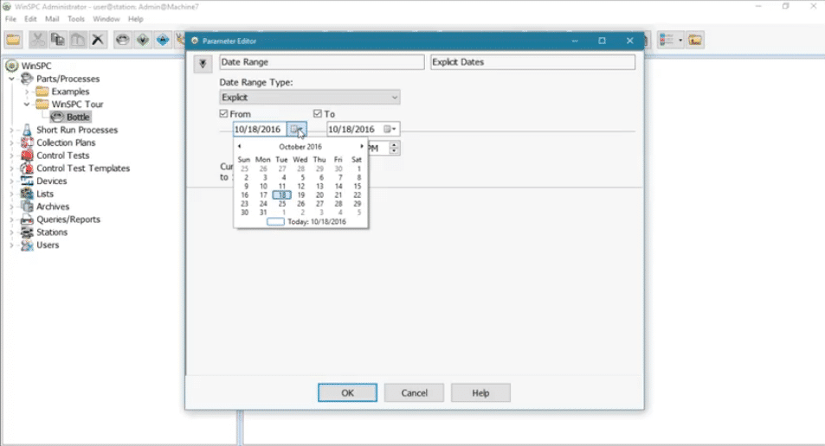Viewport: 825px width, 446px height.
Task: Click the X Delete toolbar icon
Action: 98,40
